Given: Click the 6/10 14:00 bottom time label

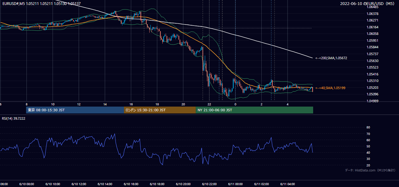Looking at the screenshot, I should 105,184.
